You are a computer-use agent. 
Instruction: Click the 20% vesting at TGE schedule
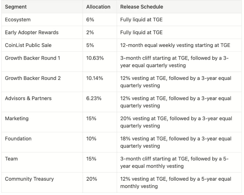[176, 122]
